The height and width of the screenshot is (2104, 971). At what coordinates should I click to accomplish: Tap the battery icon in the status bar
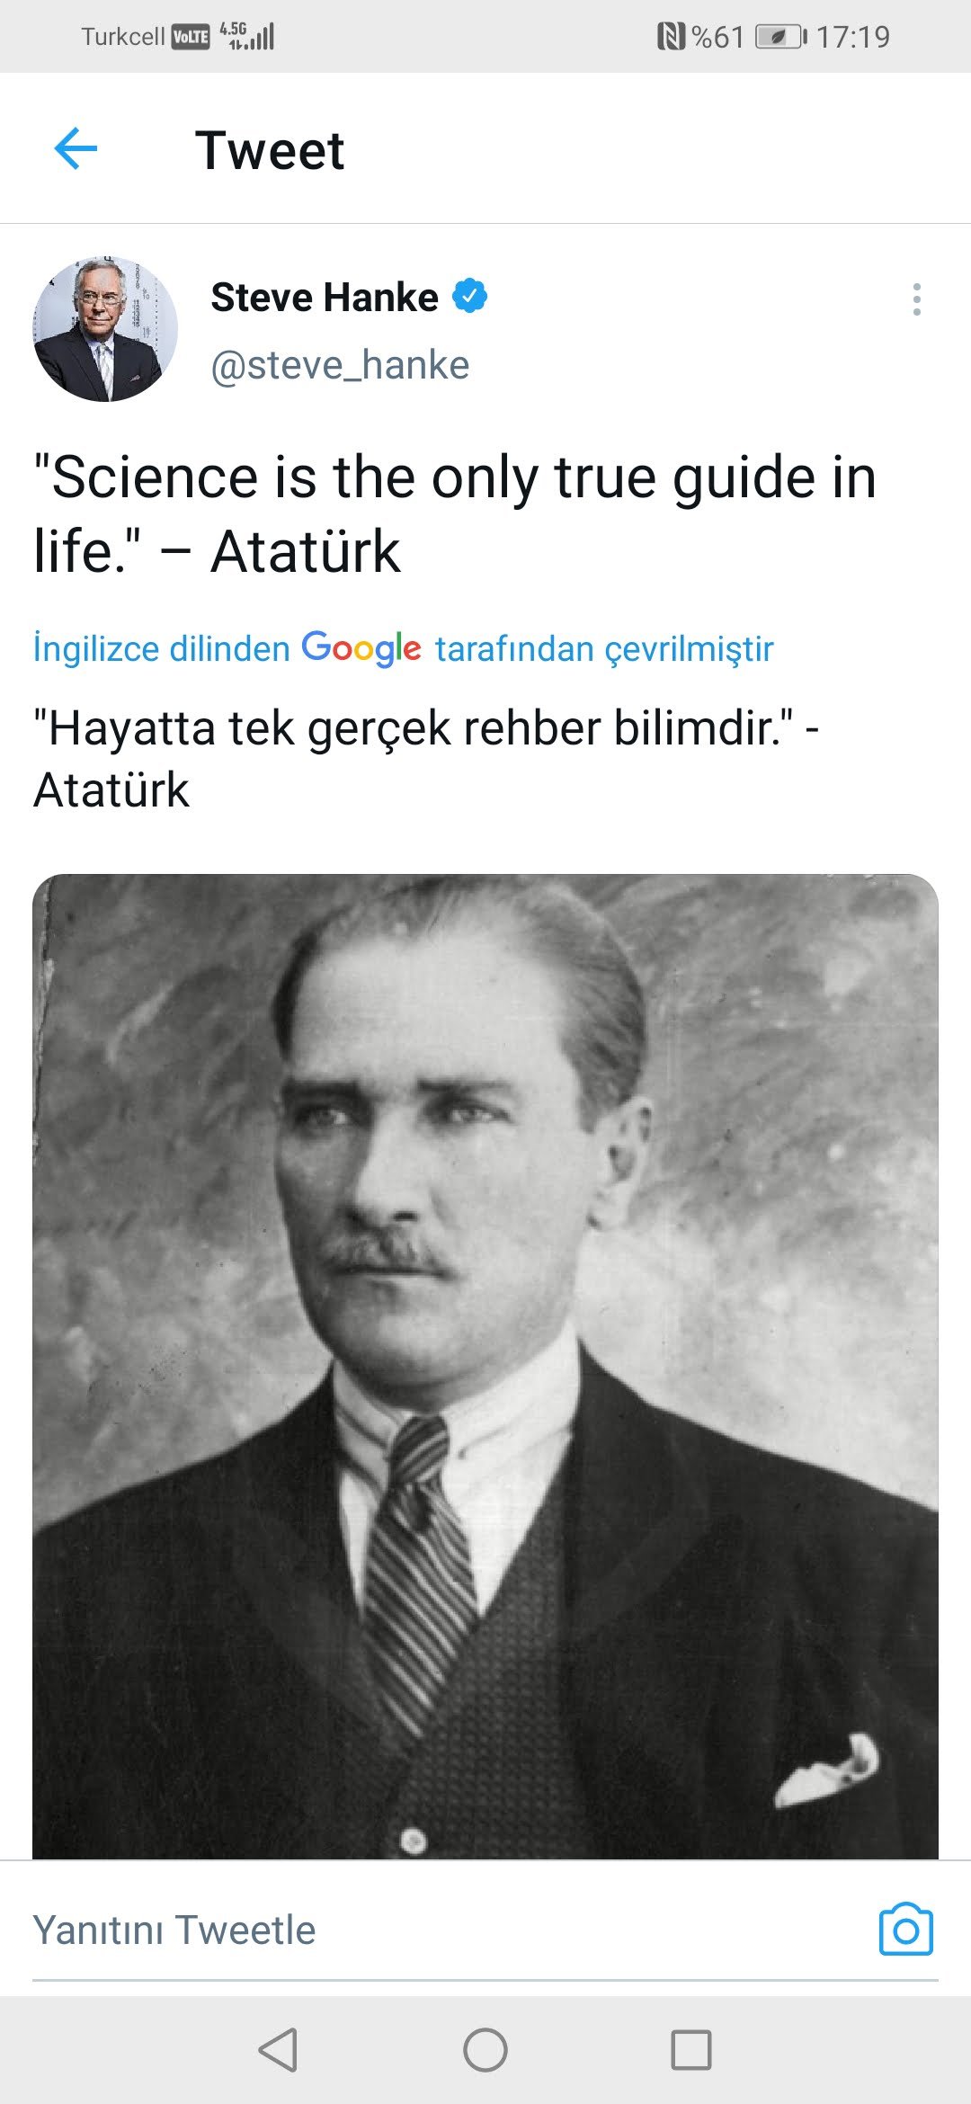click(780, 37)
